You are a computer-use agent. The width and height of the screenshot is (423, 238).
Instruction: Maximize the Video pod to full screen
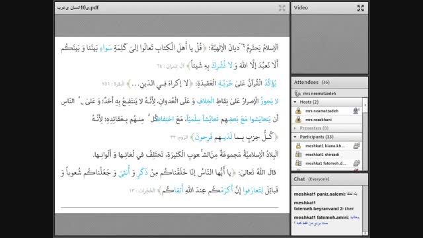pyautogui.click(x=360, y=8)
